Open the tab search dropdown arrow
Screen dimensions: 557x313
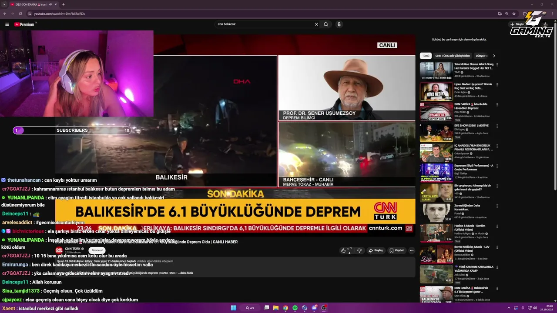coord(4,4)
